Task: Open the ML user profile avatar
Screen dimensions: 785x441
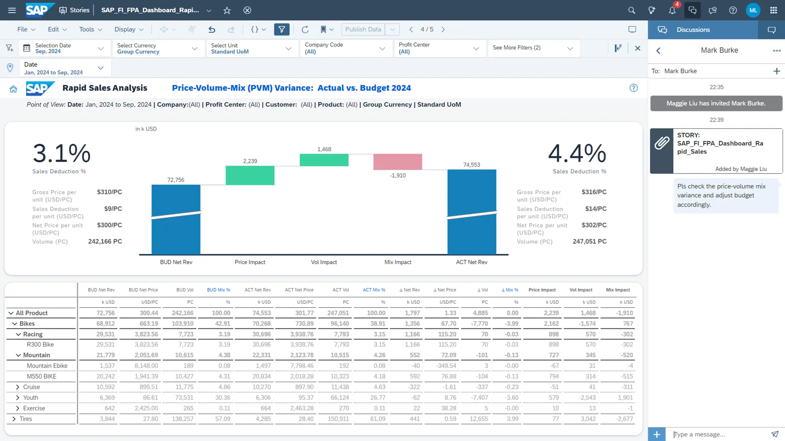Action: pyautogui.click(x=753, y=10)
